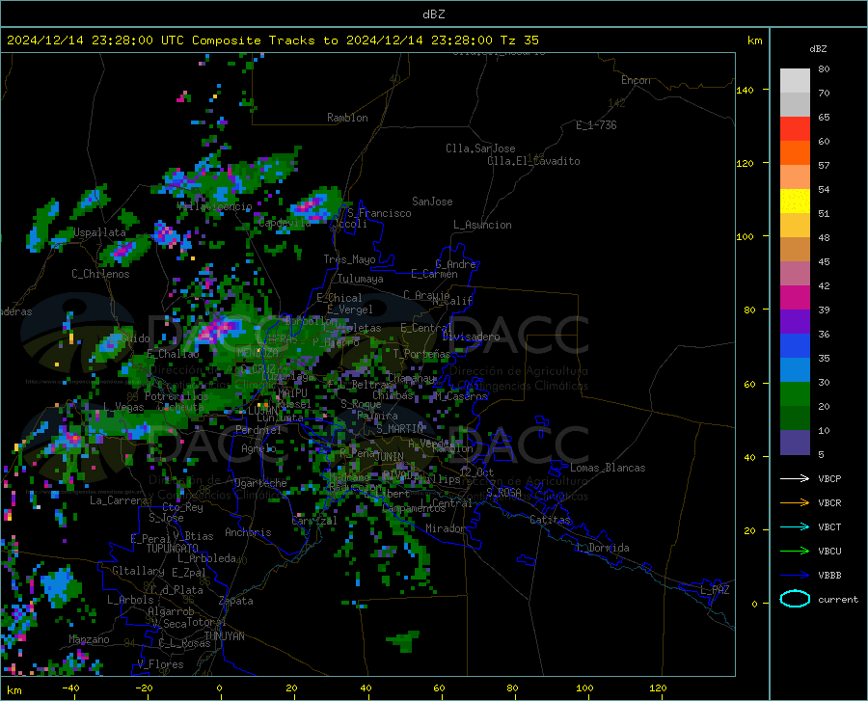Click the 'Composite Tracks' header text
This screenshot has width=868, height=701.
pyautogui.click(x=257, y=40)
